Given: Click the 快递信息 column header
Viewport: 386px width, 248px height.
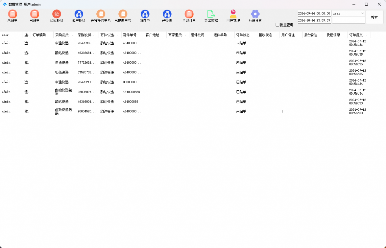Looking at the screenshot, I should click(336, 35).
